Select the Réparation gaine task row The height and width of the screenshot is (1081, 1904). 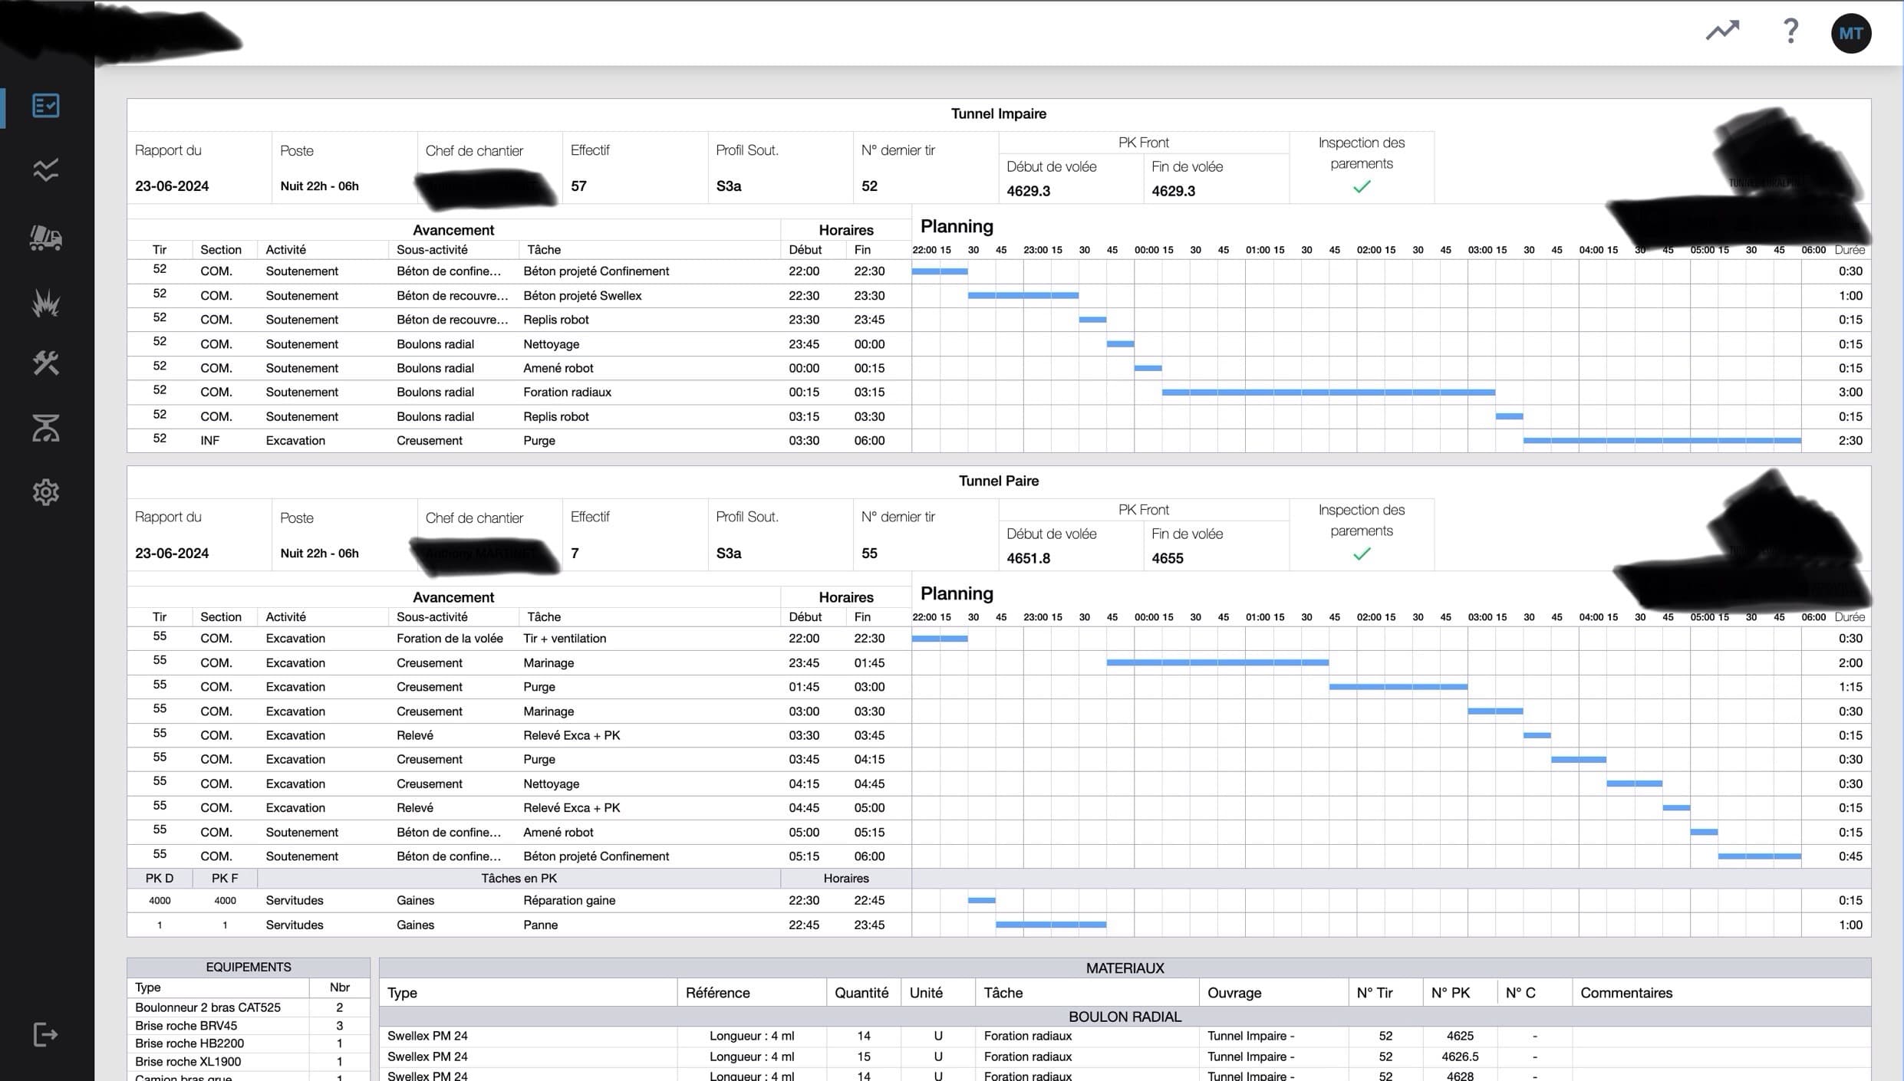point(568,901)
